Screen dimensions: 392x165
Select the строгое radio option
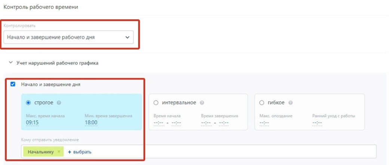(x=28, y=103)
